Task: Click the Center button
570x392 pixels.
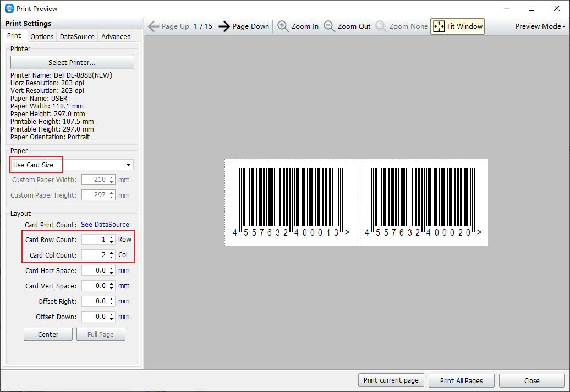Action: click(x=48, y=334)
